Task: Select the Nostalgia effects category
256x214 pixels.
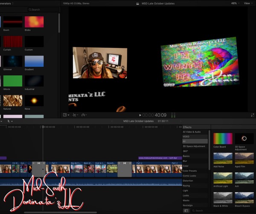Action: (x=195, y=205)
